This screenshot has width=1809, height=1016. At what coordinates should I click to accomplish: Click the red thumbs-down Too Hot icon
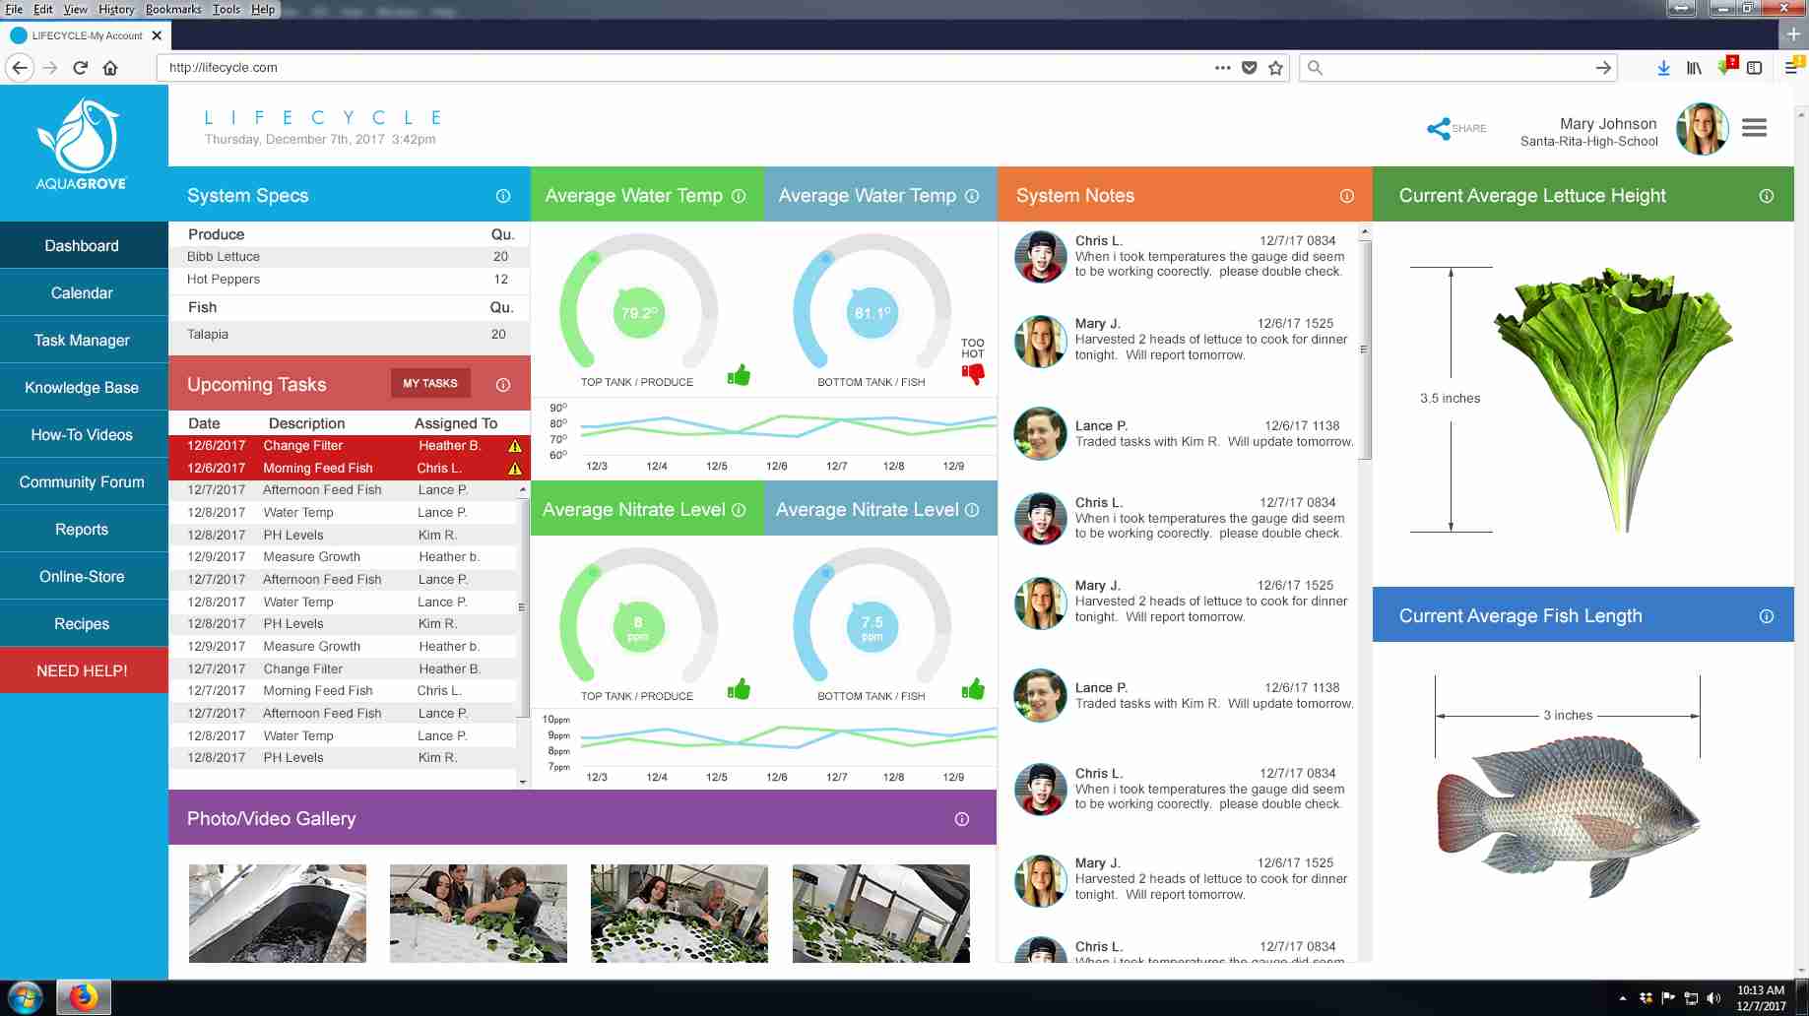point(973,374)
